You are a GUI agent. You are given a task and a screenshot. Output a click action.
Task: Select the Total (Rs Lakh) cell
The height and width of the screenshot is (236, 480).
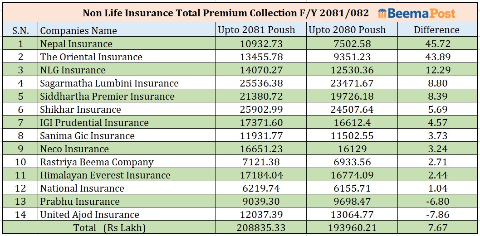pyautogui.click(x=109, y=228)
